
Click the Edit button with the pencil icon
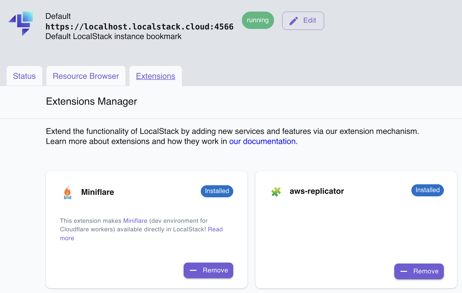point(303,21)
